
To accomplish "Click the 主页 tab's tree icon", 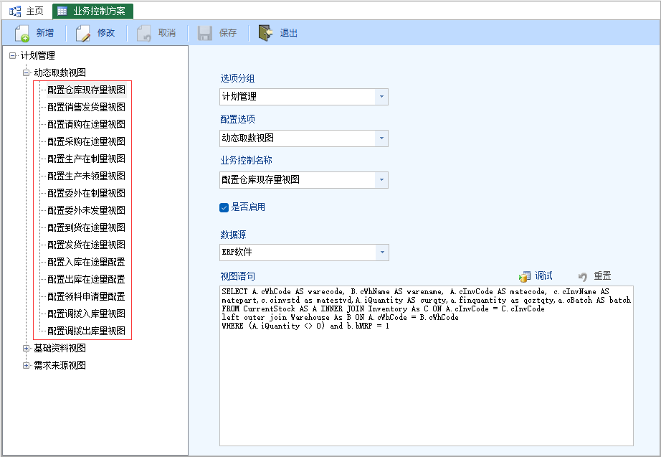I will pyautogui.click(x=15, y=11).
